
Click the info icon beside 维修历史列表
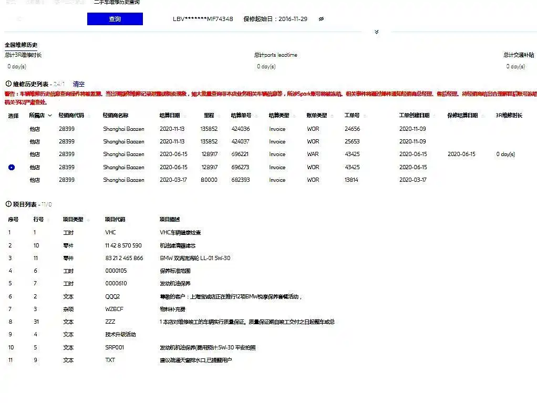[8, 84]
